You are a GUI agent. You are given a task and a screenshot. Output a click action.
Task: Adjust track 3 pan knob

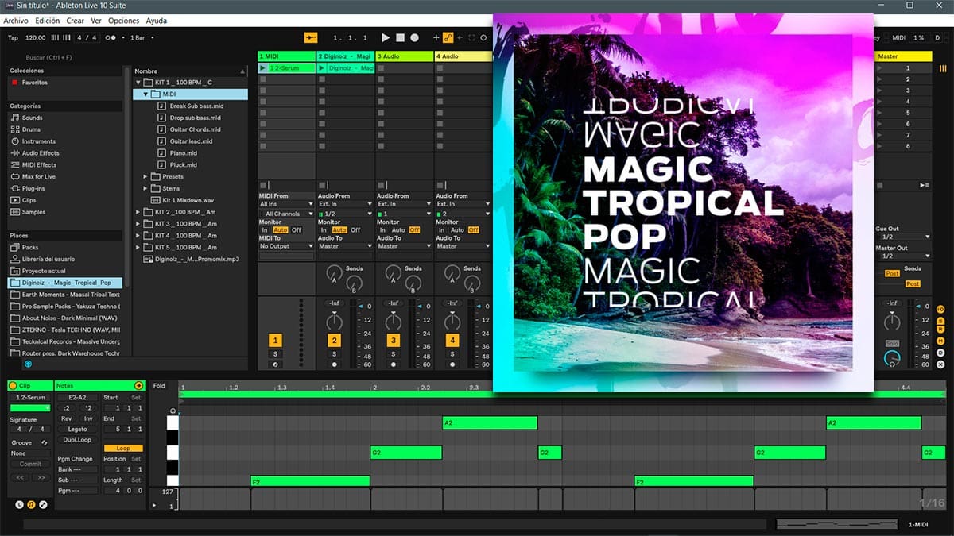pos(393,322)
